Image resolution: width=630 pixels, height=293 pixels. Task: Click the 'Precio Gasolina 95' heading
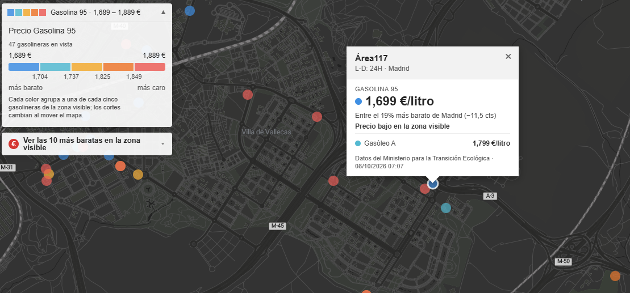click(x=42, y=31)
